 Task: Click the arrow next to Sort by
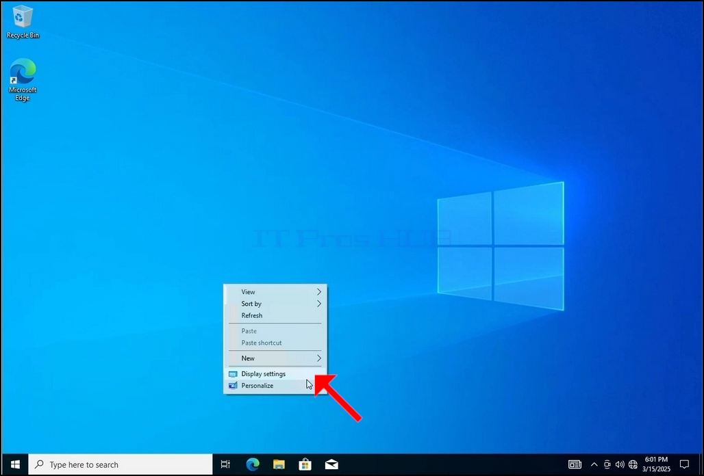click(318, 304)
